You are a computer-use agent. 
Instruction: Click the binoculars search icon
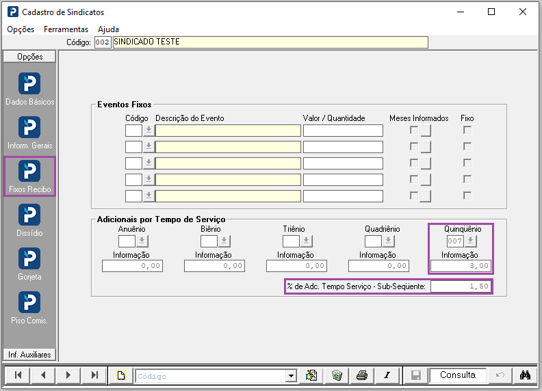pos(525,375)
